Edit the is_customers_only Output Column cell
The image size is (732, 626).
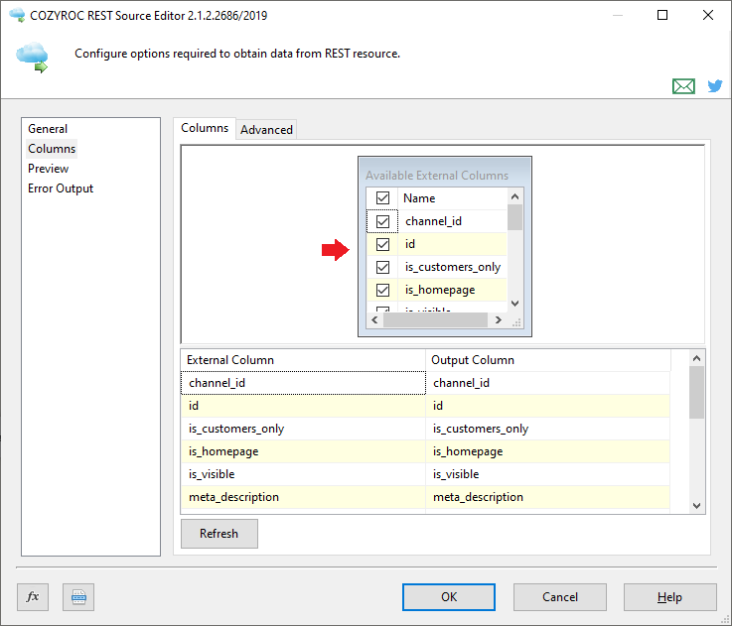[x=547, y=429]
